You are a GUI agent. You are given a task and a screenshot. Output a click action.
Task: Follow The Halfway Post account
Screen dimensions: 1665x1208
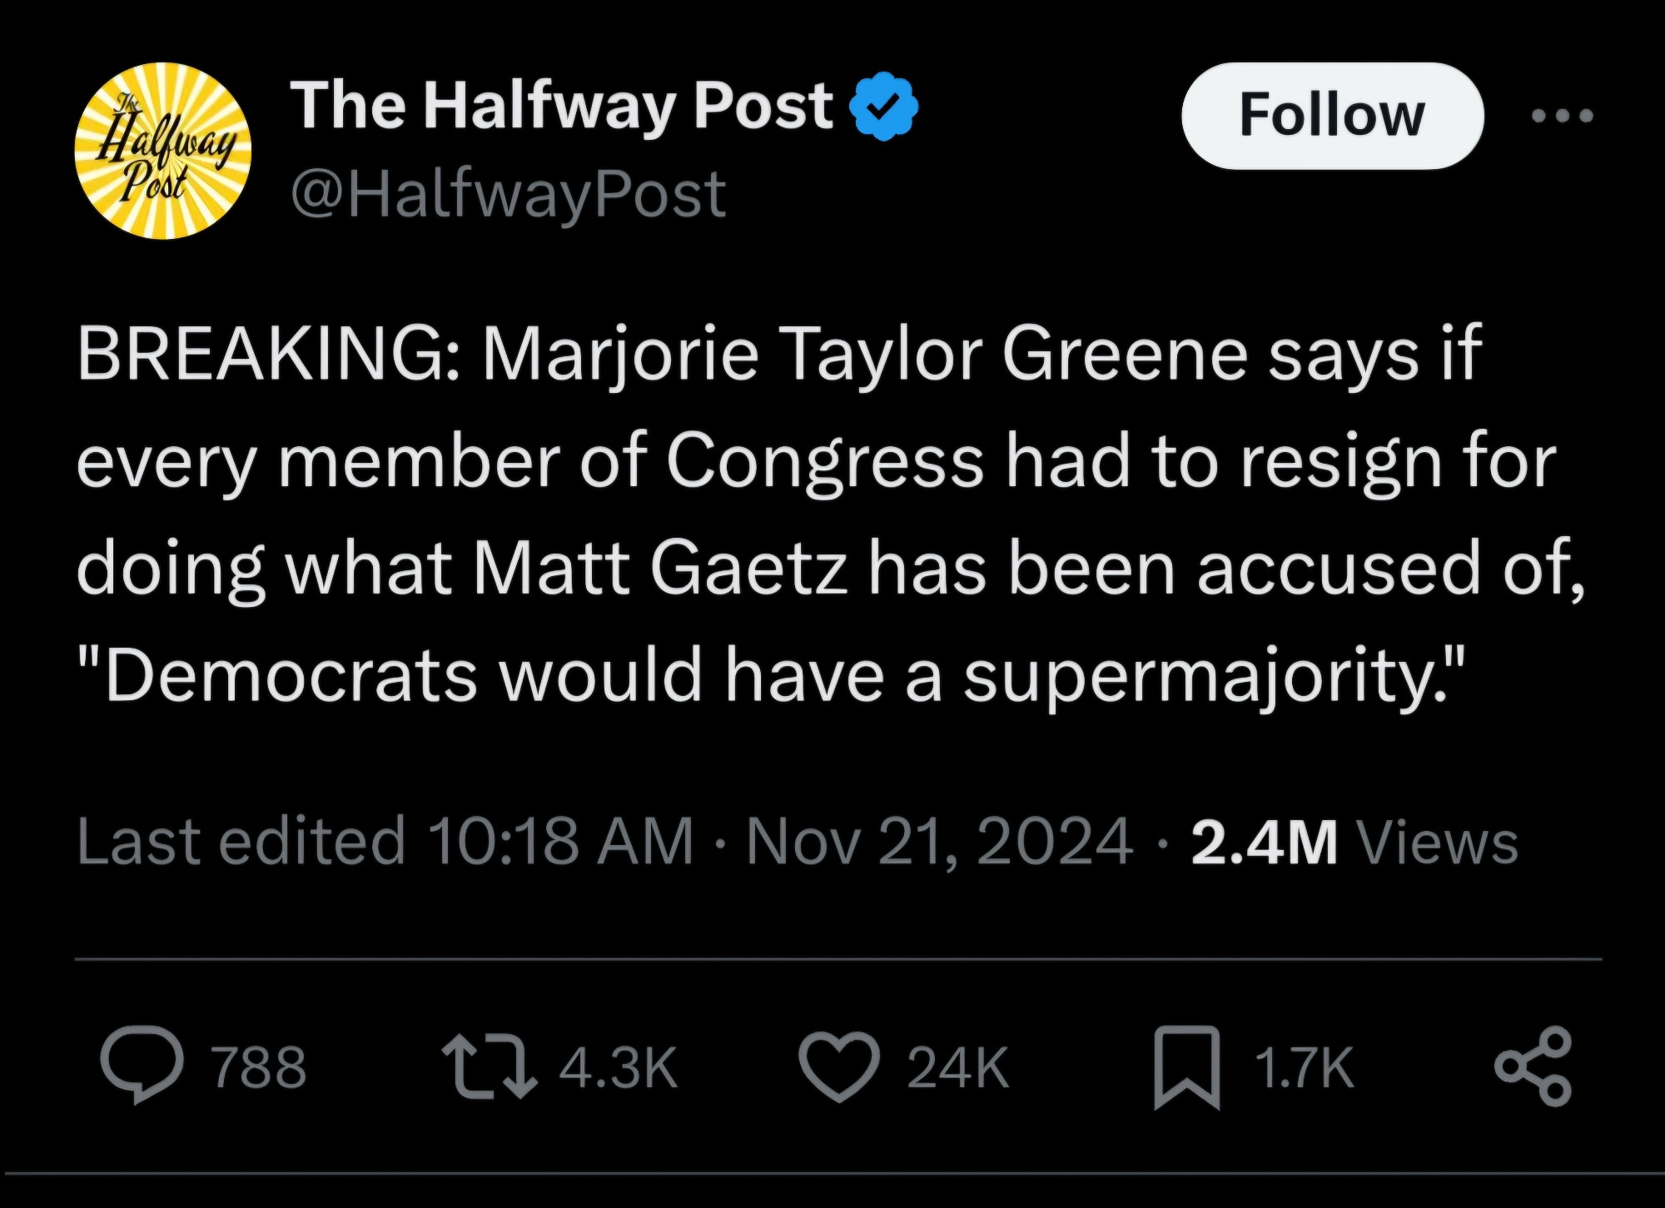click(1332, 115)
